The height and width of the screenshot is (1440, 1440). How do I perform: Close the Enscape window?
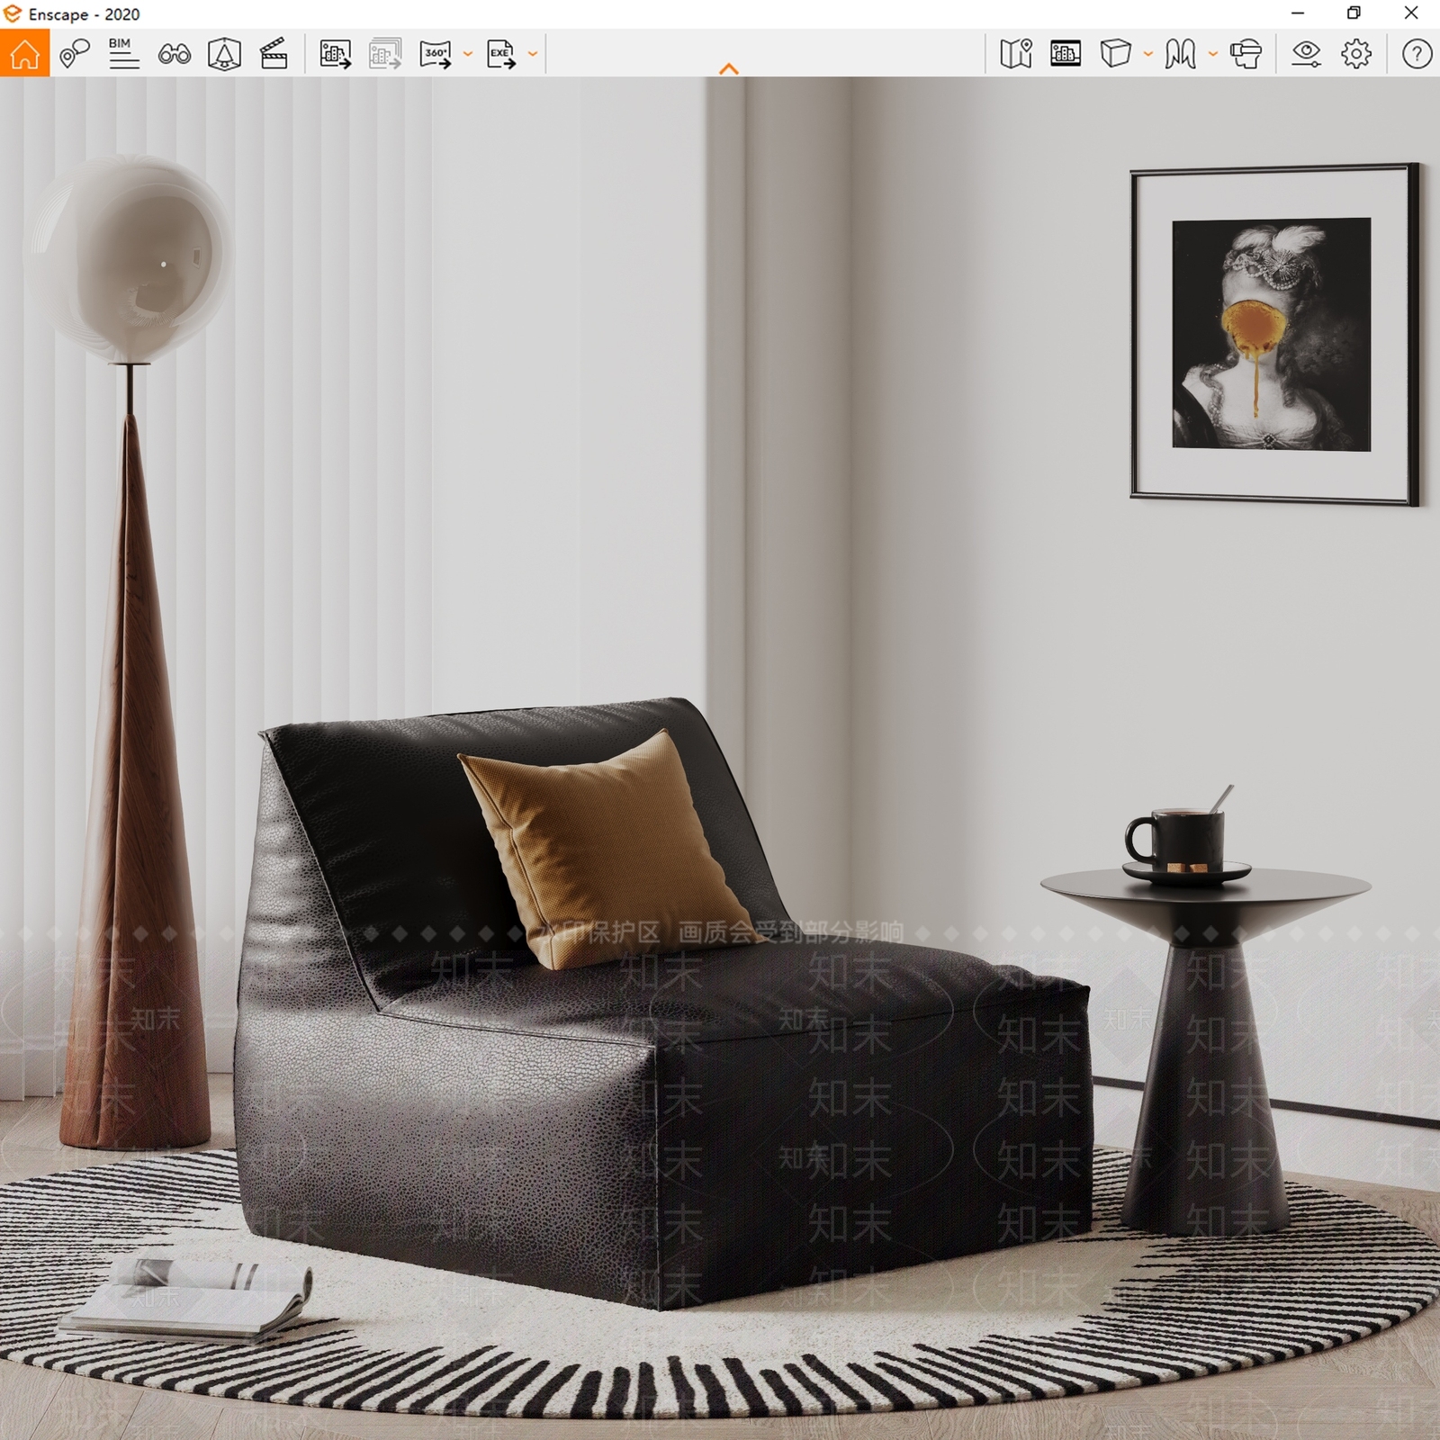pos(1411,13)
